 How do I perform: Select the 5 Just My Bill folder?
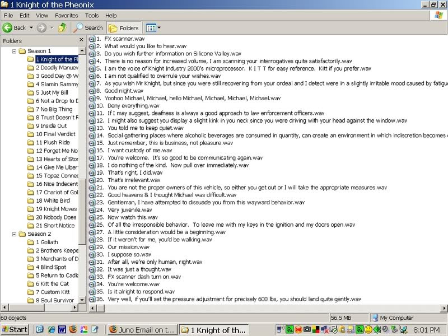[x=52, y=92]
